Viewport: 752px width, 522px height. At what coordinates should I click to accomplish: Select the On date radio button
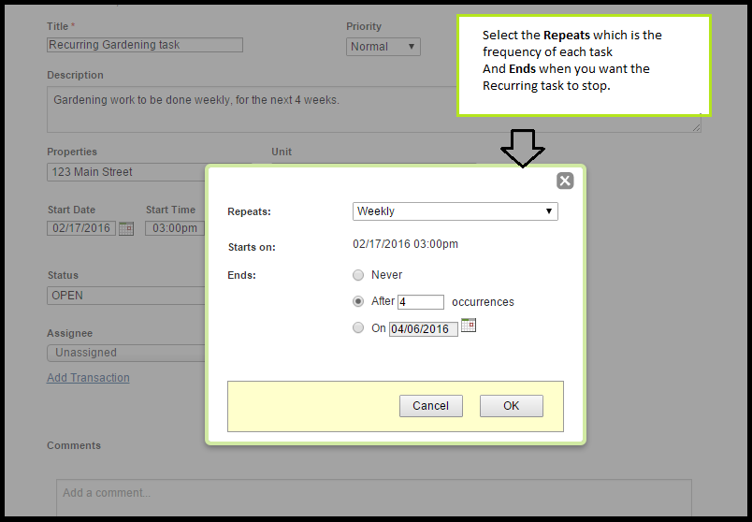point(358,327)
